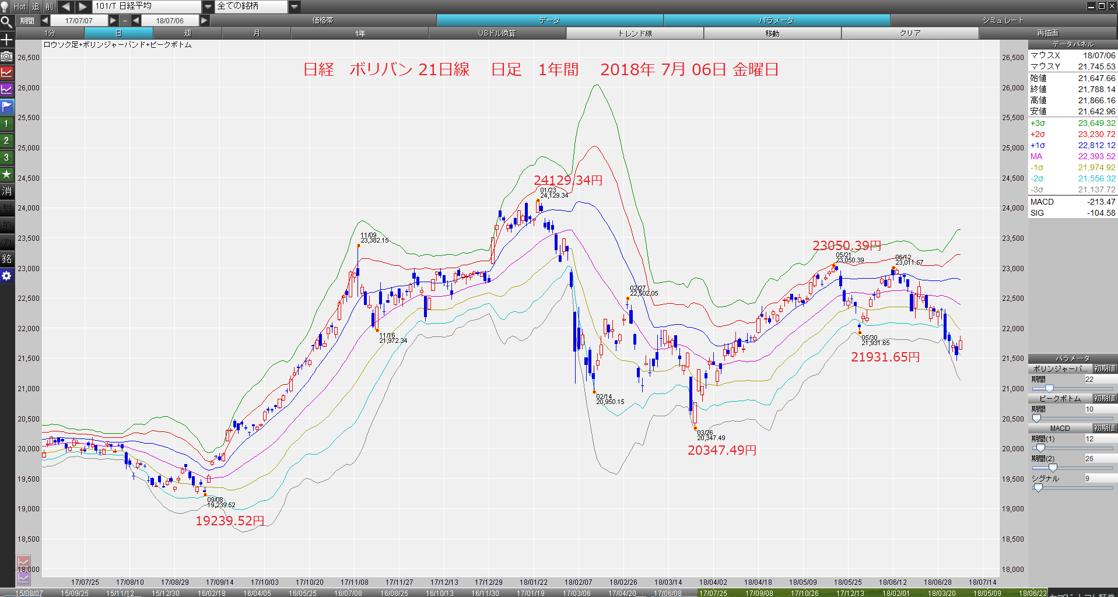Switch to 月 monthly timeframe tab

click(x=256, y=33)
